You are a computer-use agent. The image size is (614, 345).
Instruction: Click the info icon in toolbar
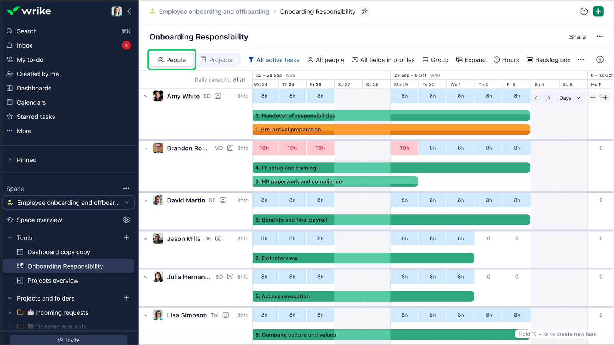click(x=600, y=59)
